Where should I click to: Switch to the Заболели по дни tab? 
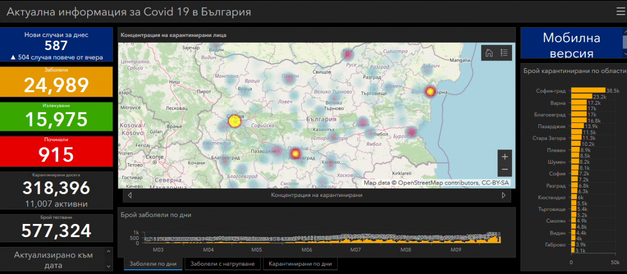[153, 264]
